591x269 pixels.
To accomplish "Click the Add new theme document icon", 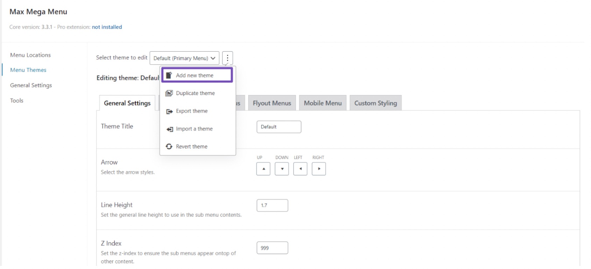I will coord(169,75).
